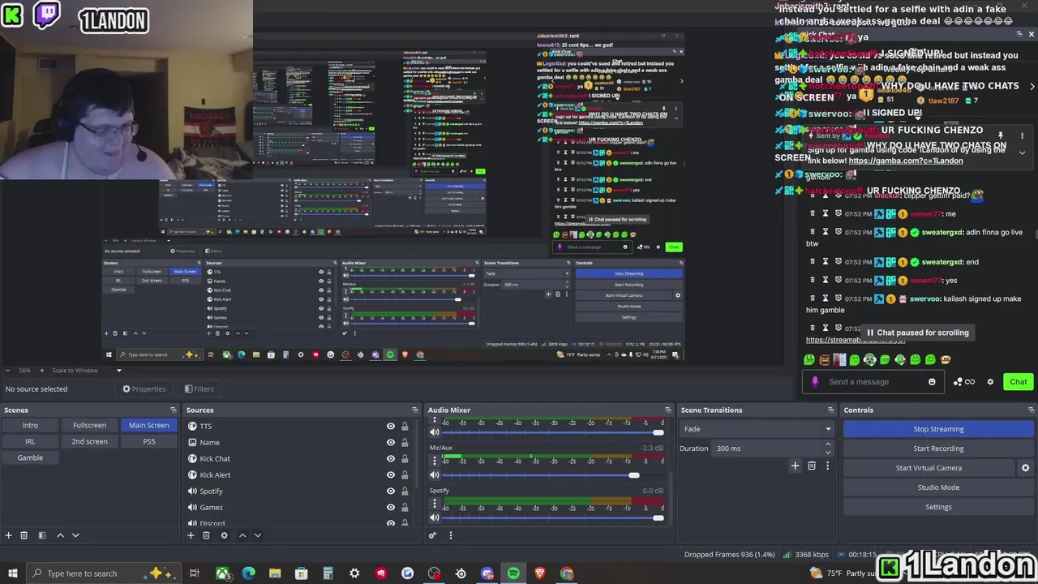Click Stop Streaming
Viewport: 1038px width, 584px height.
(938, 429)
